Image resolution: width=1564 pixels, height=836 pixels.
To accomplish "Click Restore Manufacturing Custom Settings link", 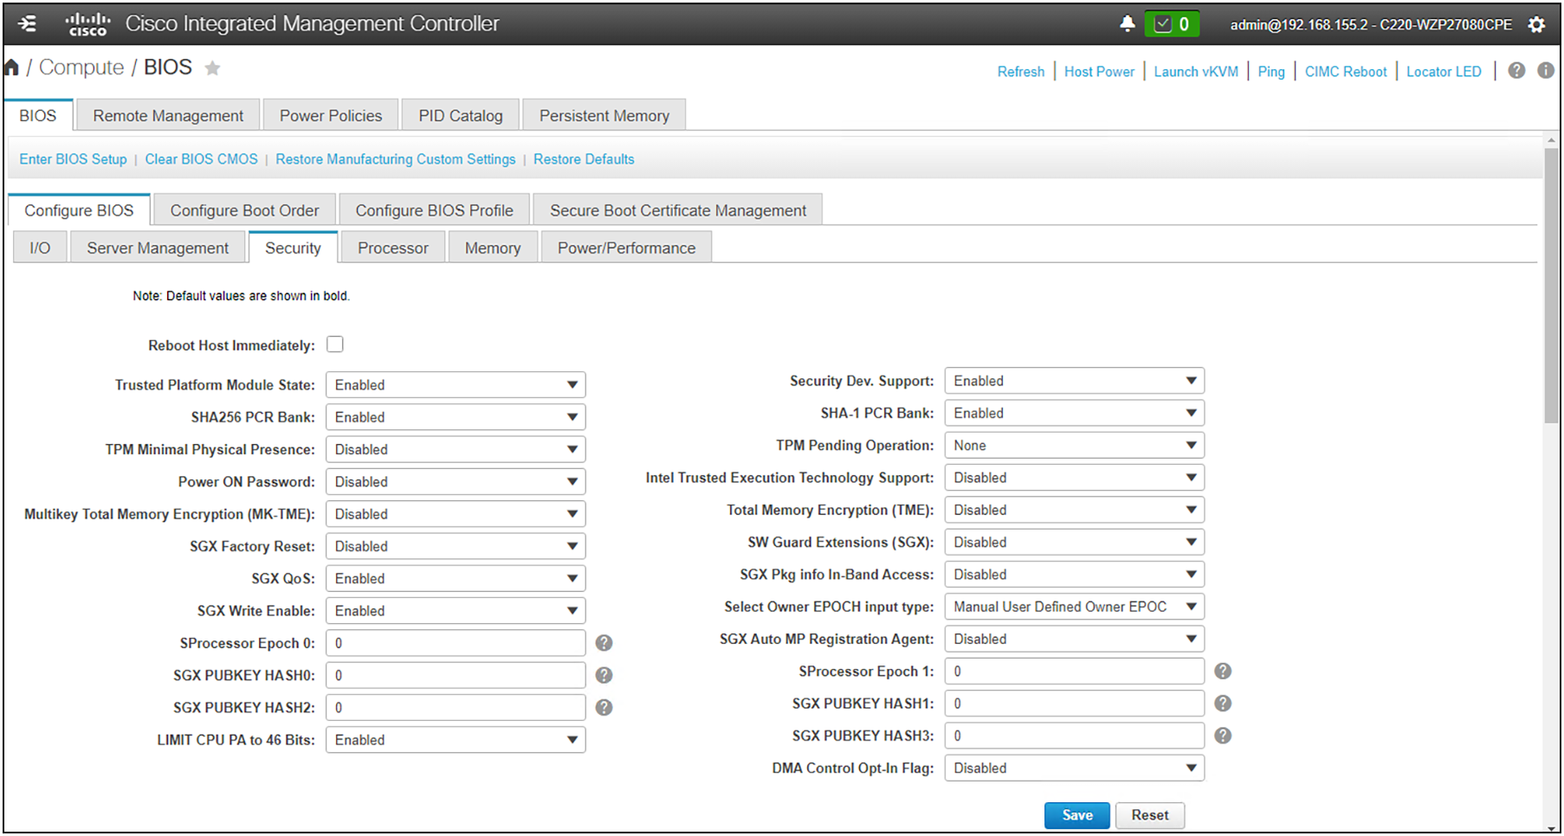I will point(395,159).
